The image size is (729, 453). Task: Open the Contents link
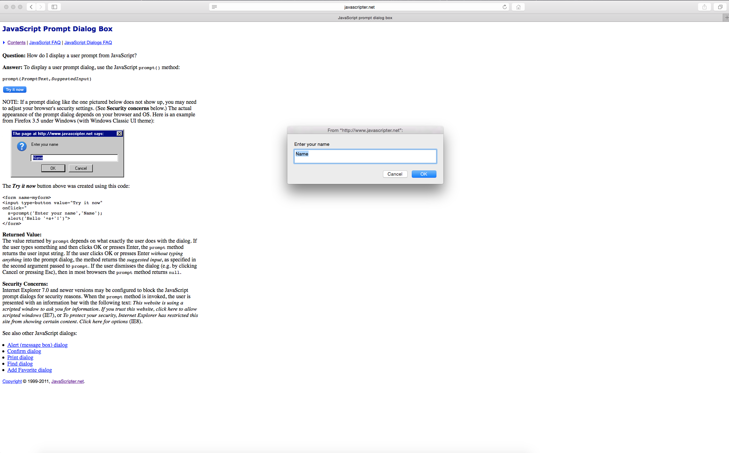[x=16, y=43]
